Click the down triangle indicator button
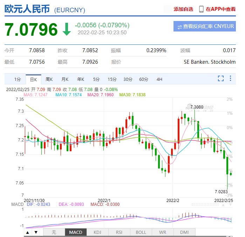Screen dimensions: 245x237 click(36, 232)
